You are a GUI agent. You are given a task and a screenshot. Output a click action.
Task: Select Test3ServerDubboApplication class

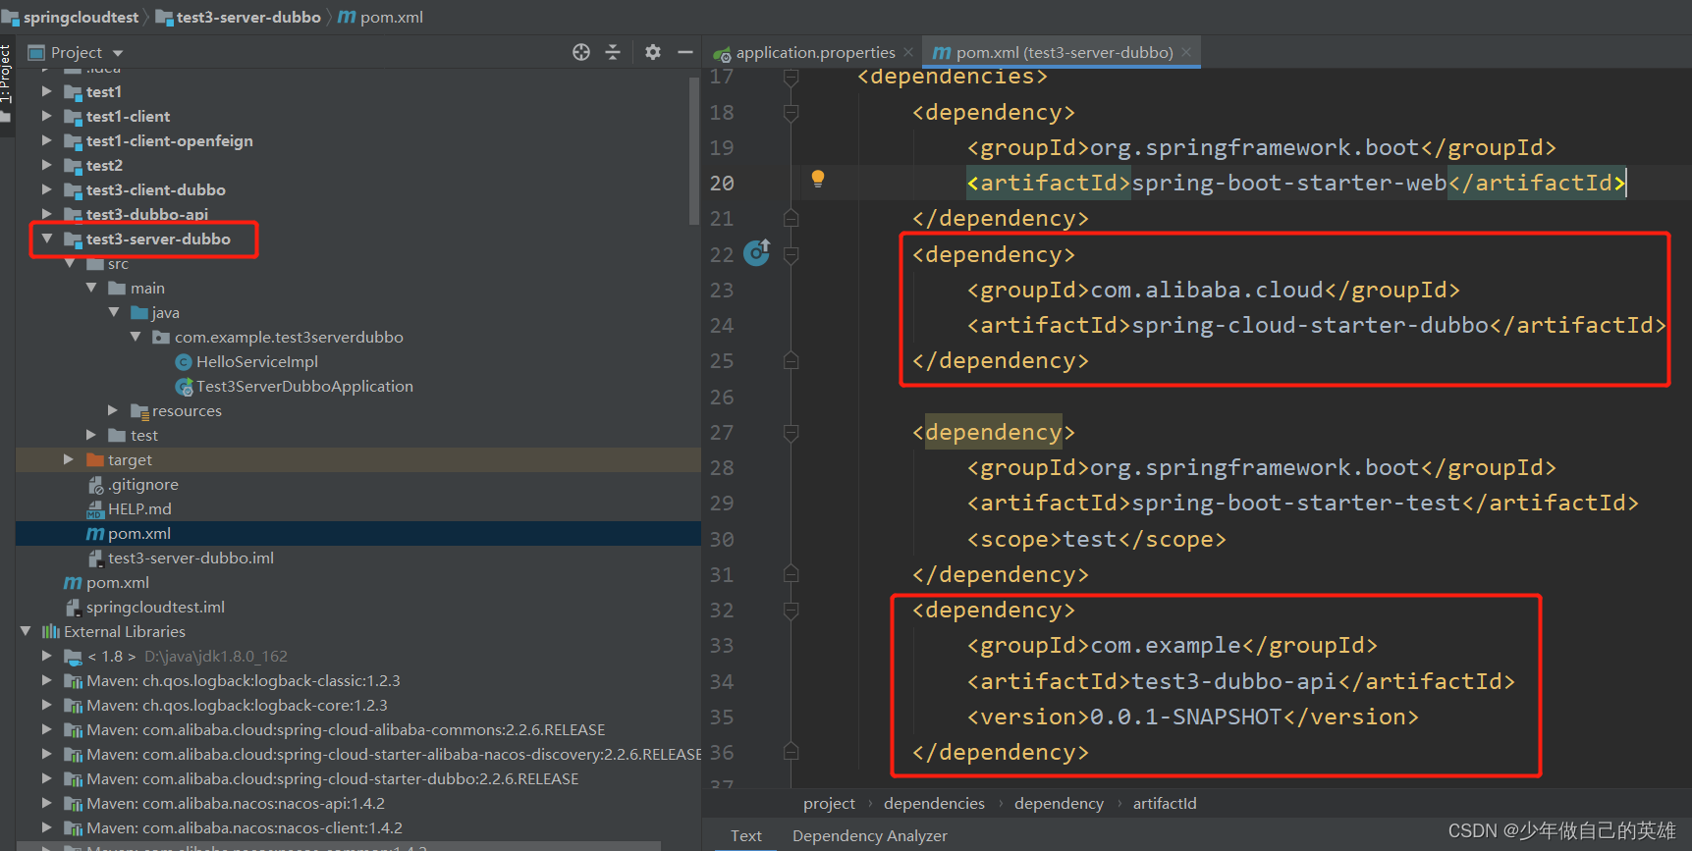coord(304,386)
